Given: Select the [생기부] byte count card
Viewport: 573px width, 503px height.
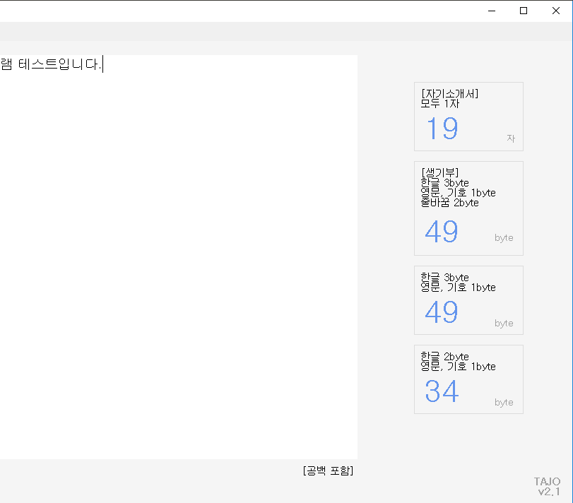Looking at the screenshot, I should point(468,208).
